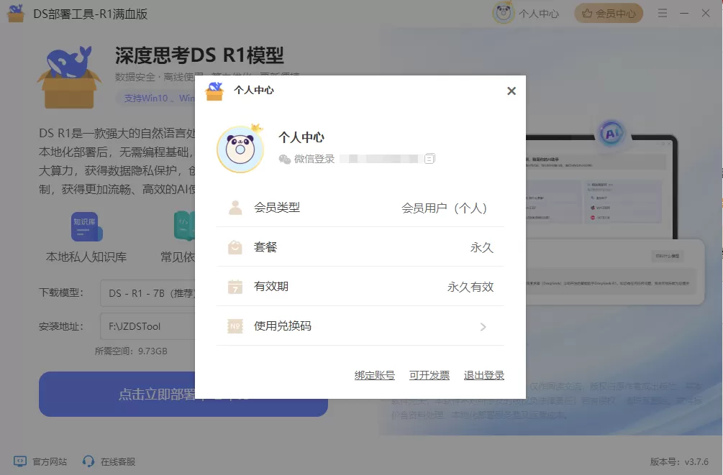Open the 下载模型 dropdown DS - R1 - 7B
723x475 pixels.
tap(147, 293)
